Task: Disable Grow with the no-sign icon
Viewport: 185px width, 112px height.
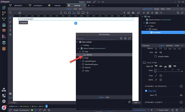Action: 161,76
